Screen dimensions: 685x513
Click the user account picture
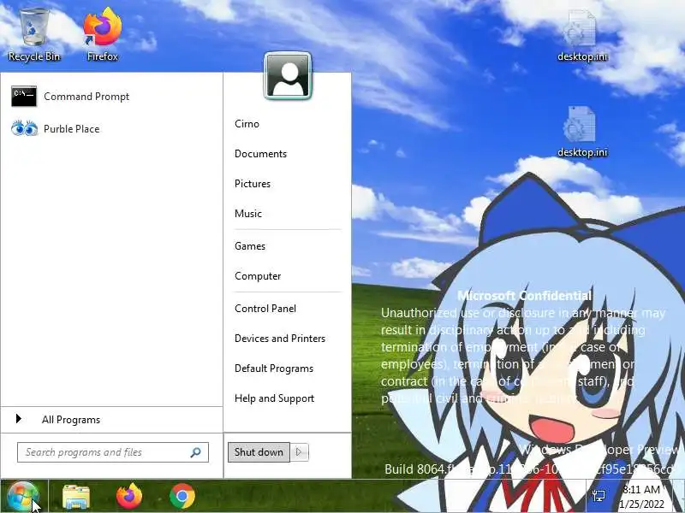coord(288,76)
